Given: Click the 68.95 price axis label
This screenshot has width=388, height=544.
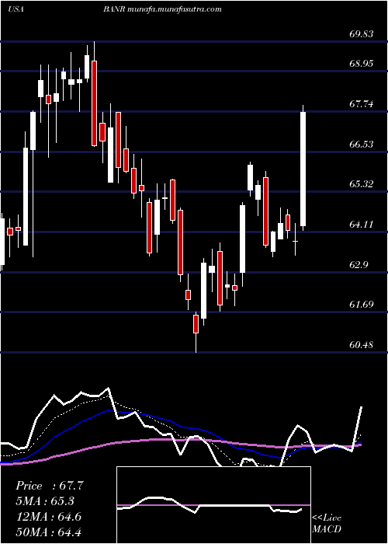Looking at the screenshot, I should pos(362,64).
